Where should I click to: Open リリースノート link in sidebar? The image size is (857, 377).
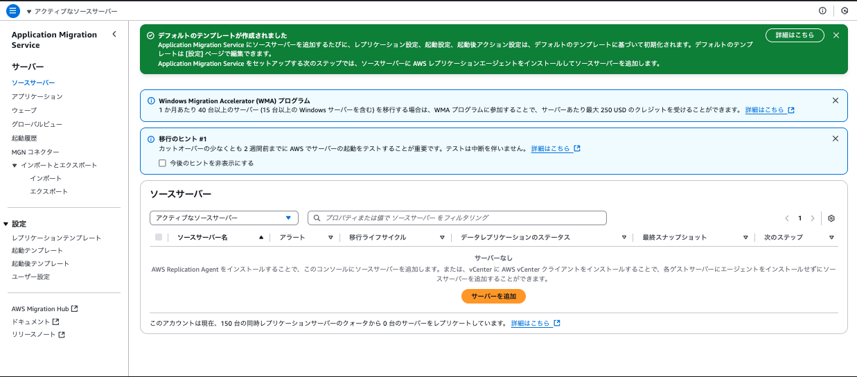[x=38, y=335]
